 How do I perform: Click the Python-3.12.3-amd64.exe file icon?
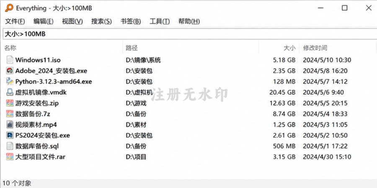[x=10, y=81]
